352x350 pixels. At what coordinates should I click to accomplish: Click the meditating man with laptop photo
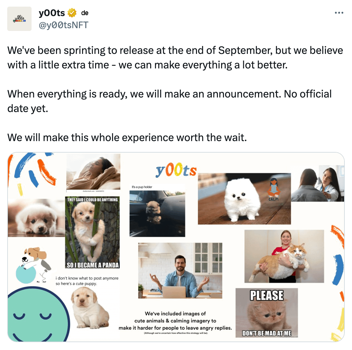point(180,271)
